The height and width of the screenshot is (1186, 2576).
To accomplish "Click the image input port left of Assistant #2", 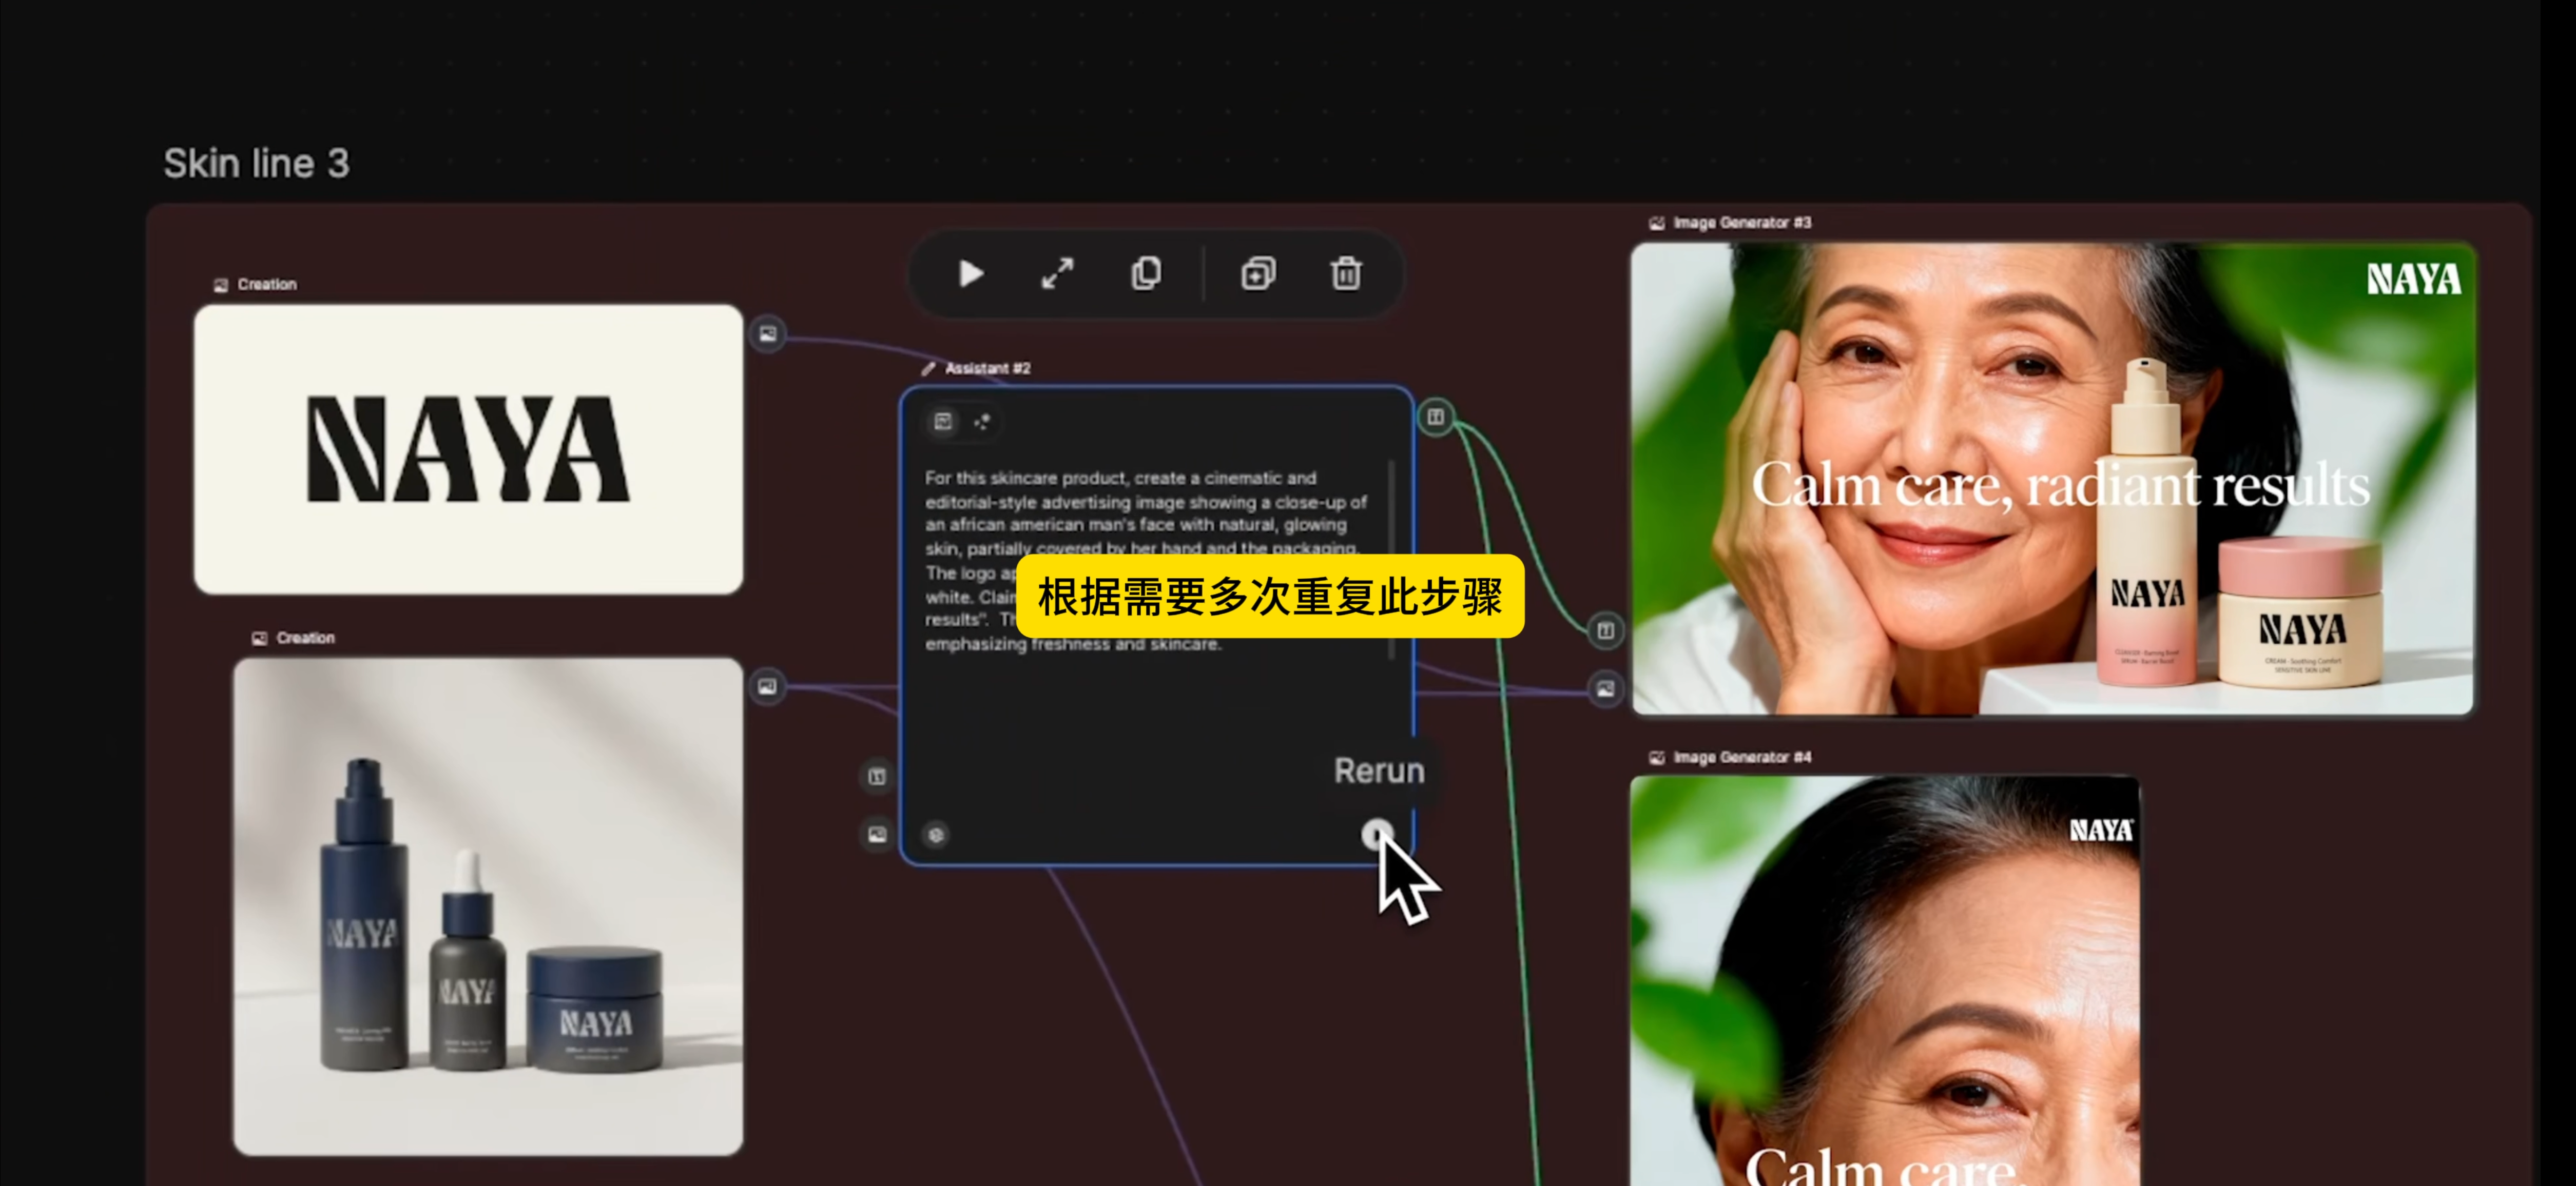I will 877,834.
